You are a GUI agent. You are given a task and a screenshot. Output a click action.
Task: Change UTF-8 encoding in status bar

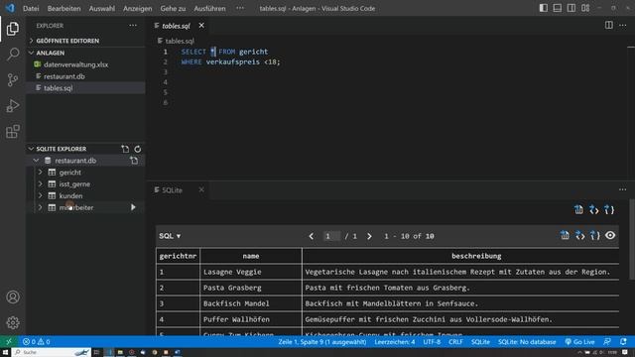[432, 341]
